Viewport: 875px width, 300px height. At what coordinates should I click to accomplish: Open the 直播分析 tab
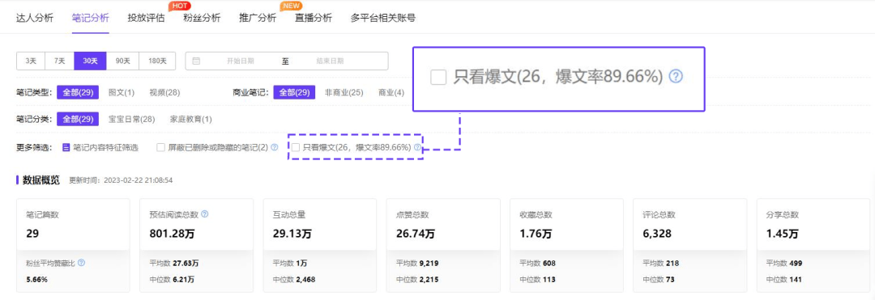click(314, 18)
